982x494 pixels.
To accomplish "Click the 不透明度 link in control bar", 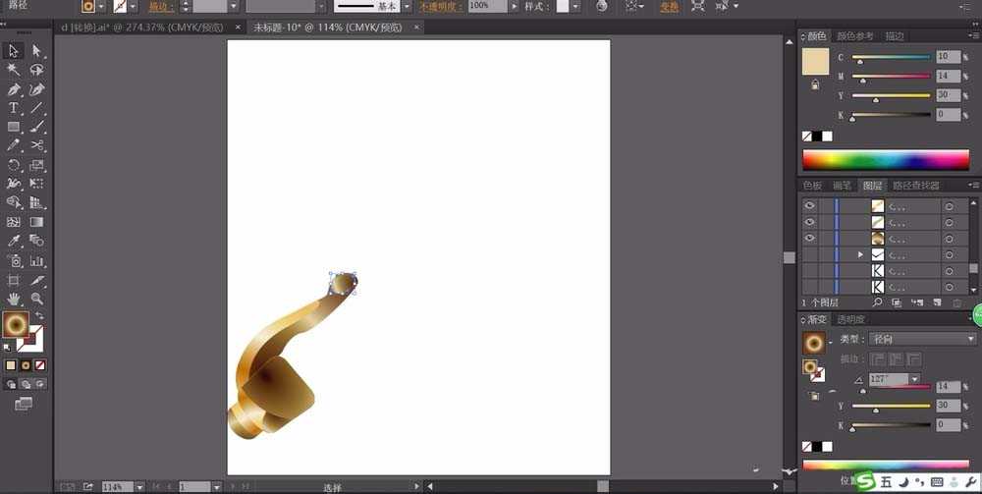I will pyautogui.click(x=439, y=6).
